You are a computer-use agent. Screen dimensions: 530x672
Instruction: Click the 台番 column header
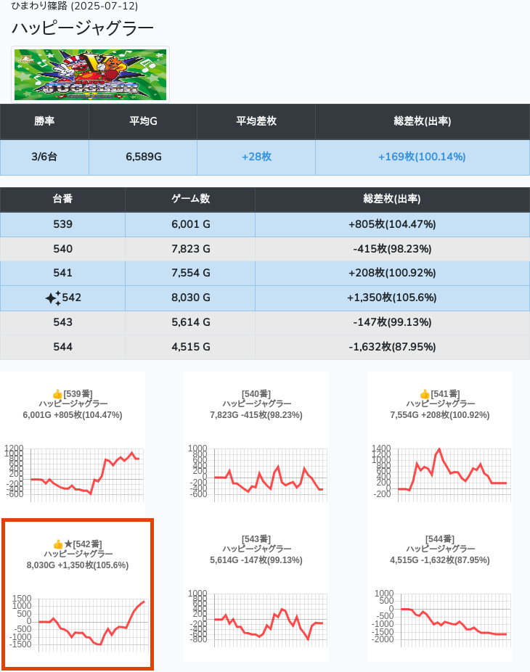pyautogui.click(x=62, y=199)
